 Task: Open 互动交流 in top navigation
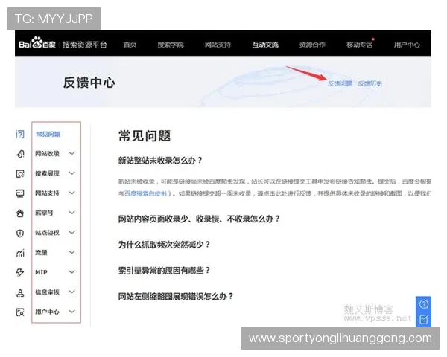click(265, 45)
